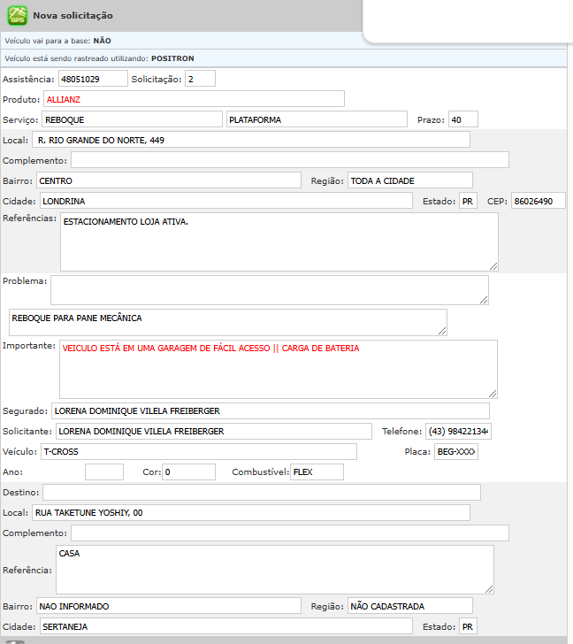Select the empty Problema text area
The image size is (573, 644).
(x=269, y=289)
